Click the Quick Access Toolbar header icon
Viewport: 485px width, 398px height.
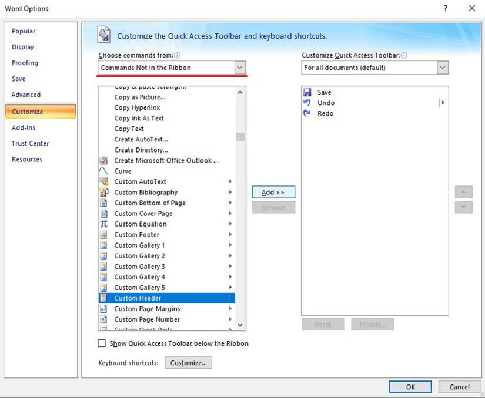104,34
